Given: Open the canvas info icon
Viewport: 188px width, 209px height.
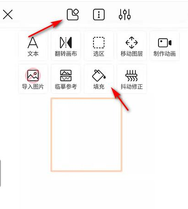Looking at the screenshot, I should point(99,15).
